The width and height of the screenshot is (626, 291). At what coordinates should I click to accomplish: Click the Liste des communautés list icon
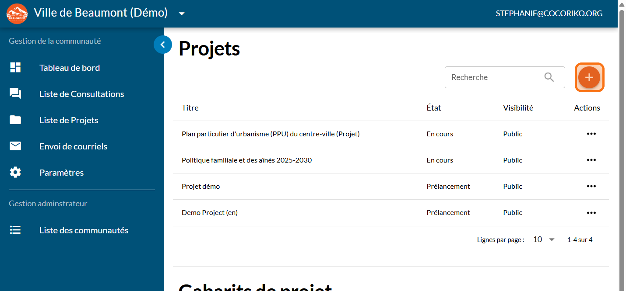(x=15, y=230)
